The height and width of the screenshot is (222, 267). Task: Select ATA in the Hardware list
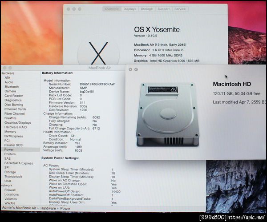coord(7,77)
